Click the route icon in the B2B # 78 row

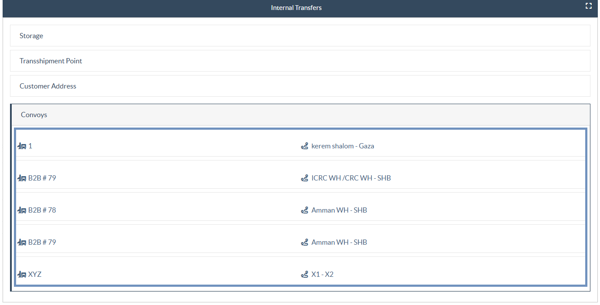(x=304, y=210)
